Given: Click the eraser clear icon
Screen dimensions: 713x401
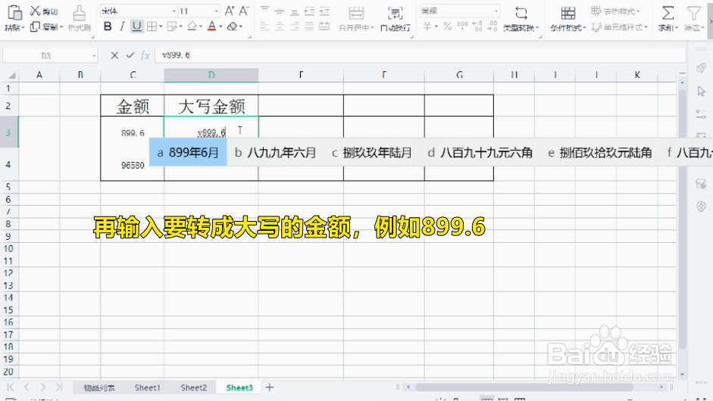Looking at the screenshot, I should pyautogui.click(x=232, y=26).
